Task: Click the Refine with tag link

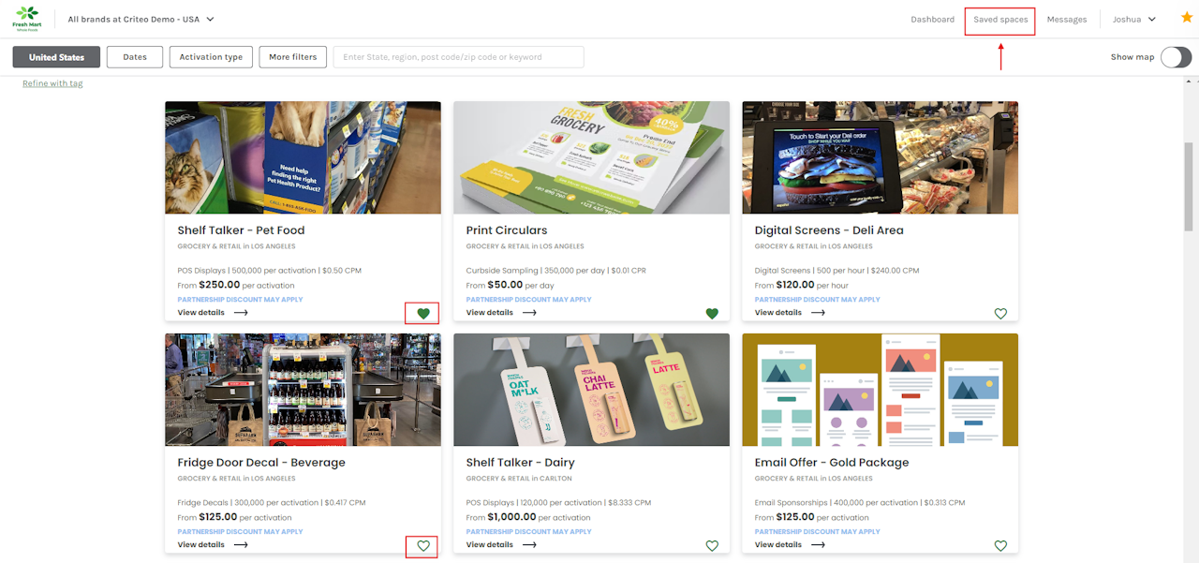Action: [52, 83]
